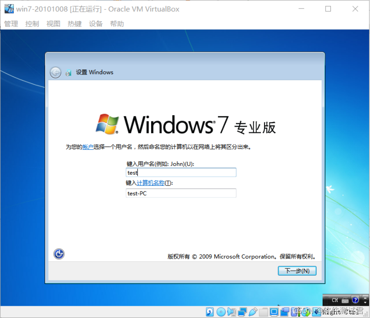
Task: Focus the username field containing test
Action: click(181, 173)
